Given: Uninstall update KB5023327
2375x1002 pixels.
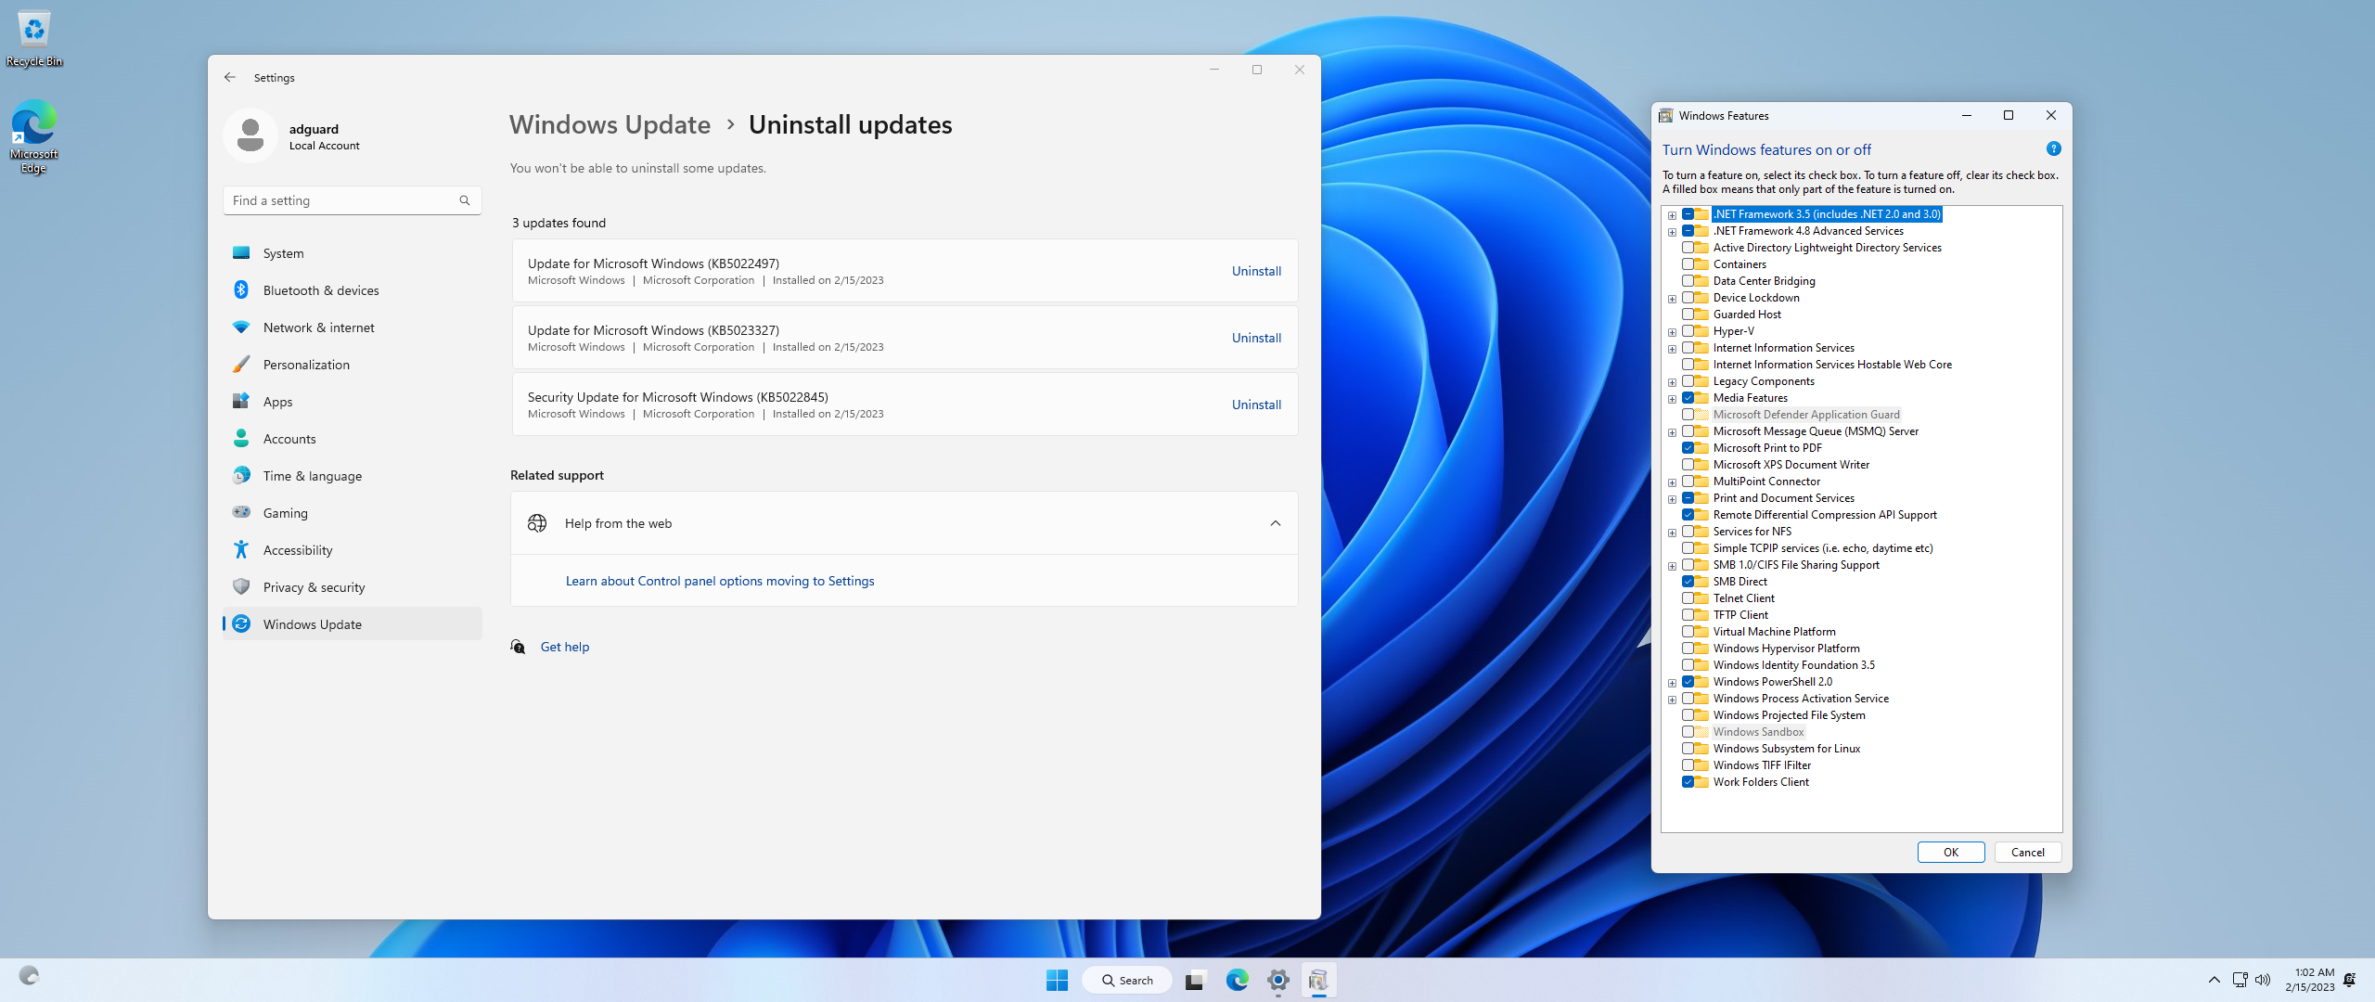Looking at the screenshot, I should pos(1256,338).
